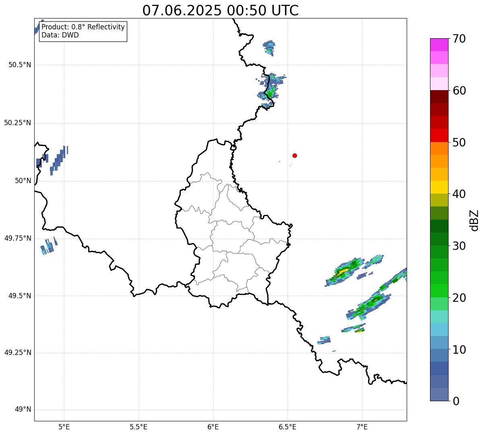This screenshot has width=484, height=435.
Task: Click the Data: DWD text
Action: 60,35
